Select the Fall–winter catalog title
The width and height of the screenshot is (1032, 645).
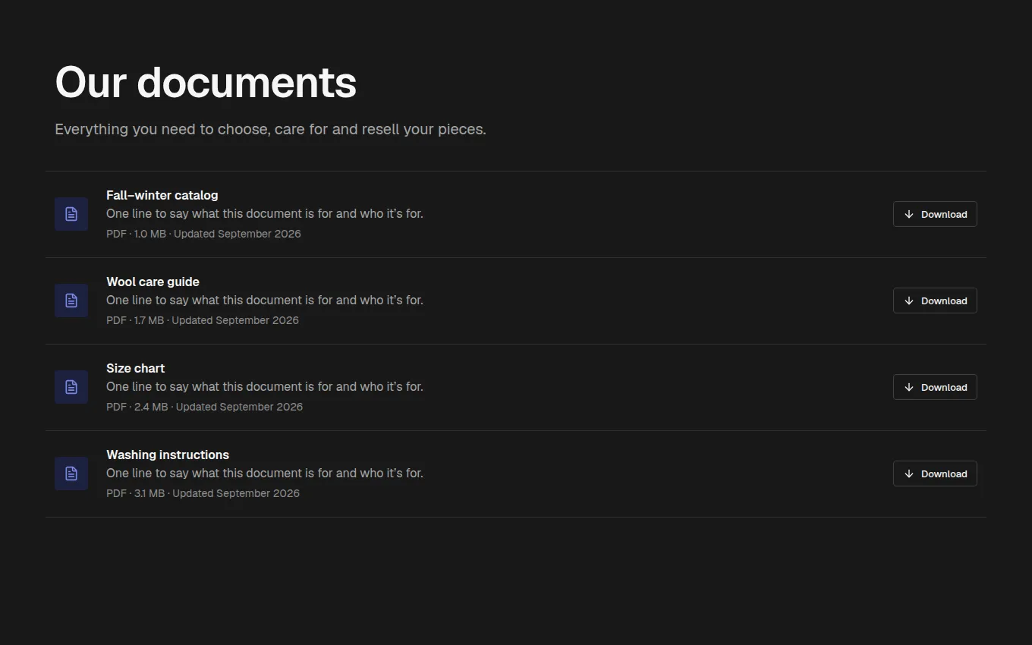click(162, 195)
